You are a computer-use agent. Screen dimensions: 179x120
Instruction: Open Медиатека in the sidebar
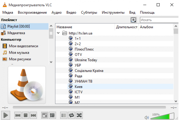click(16, 33)
